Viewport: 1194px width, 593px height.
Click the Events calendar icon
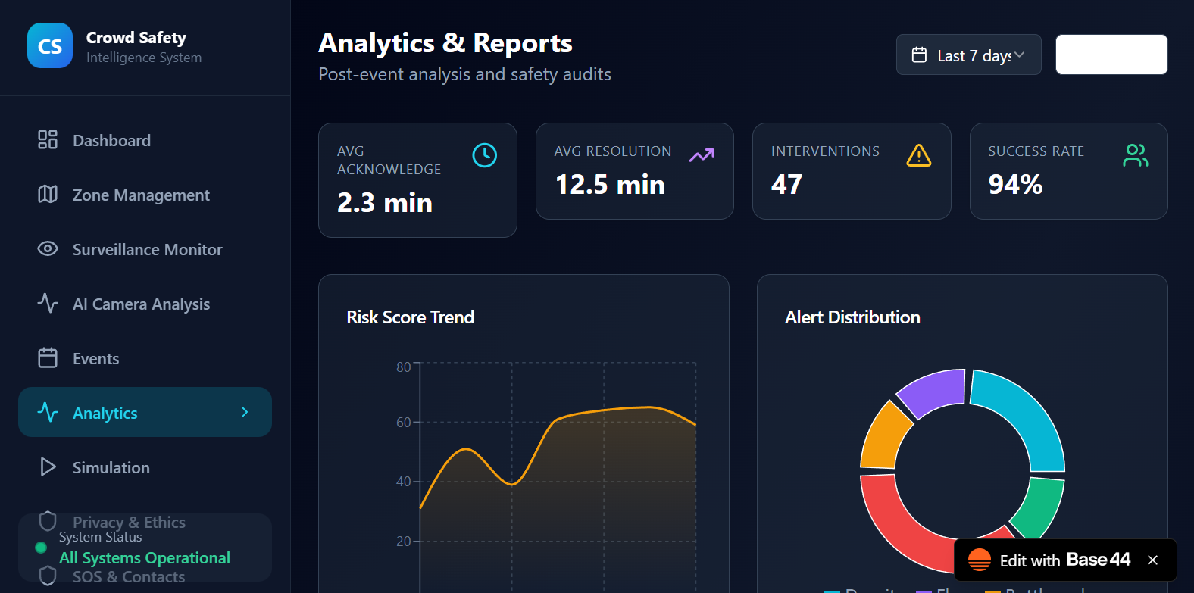(48, 357)
